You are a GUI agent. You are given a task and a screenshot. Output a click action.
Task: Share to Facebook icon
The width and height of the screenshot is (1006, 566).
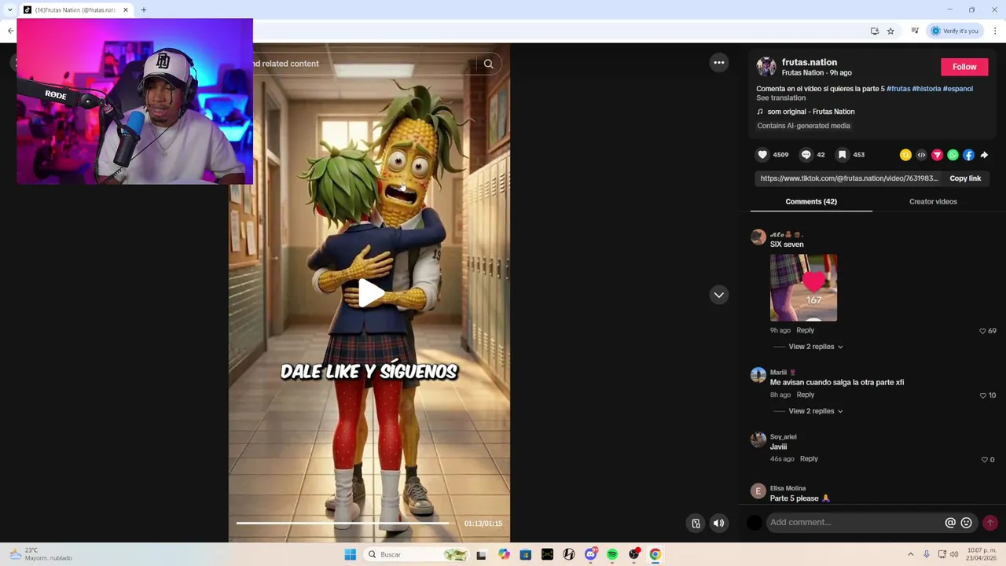(x=968, y=155)
